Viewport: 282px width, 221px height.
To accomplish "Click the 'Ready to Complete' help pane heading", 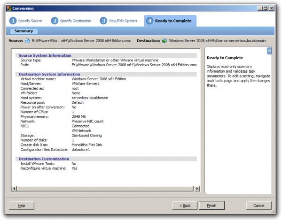I will tap(225, 58).
